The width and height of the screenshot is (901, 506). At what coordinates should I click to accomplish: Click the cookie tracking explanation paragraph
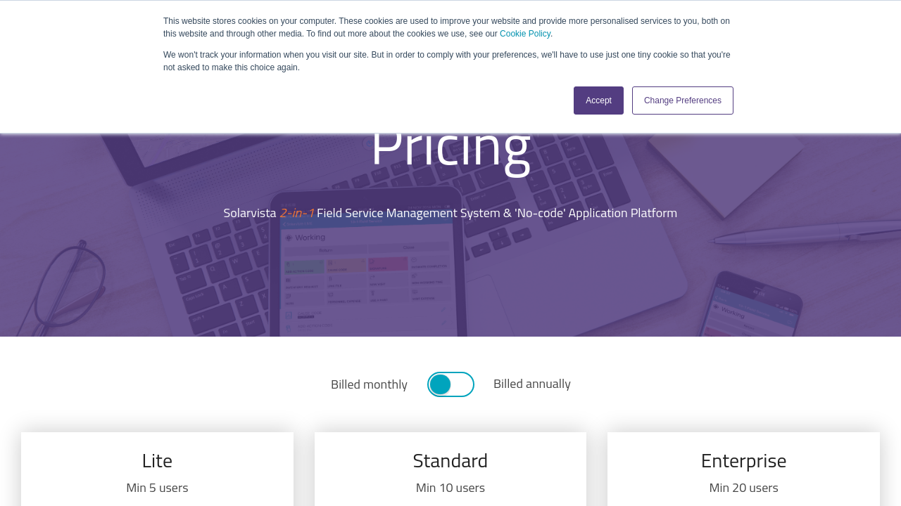[446, 61]
